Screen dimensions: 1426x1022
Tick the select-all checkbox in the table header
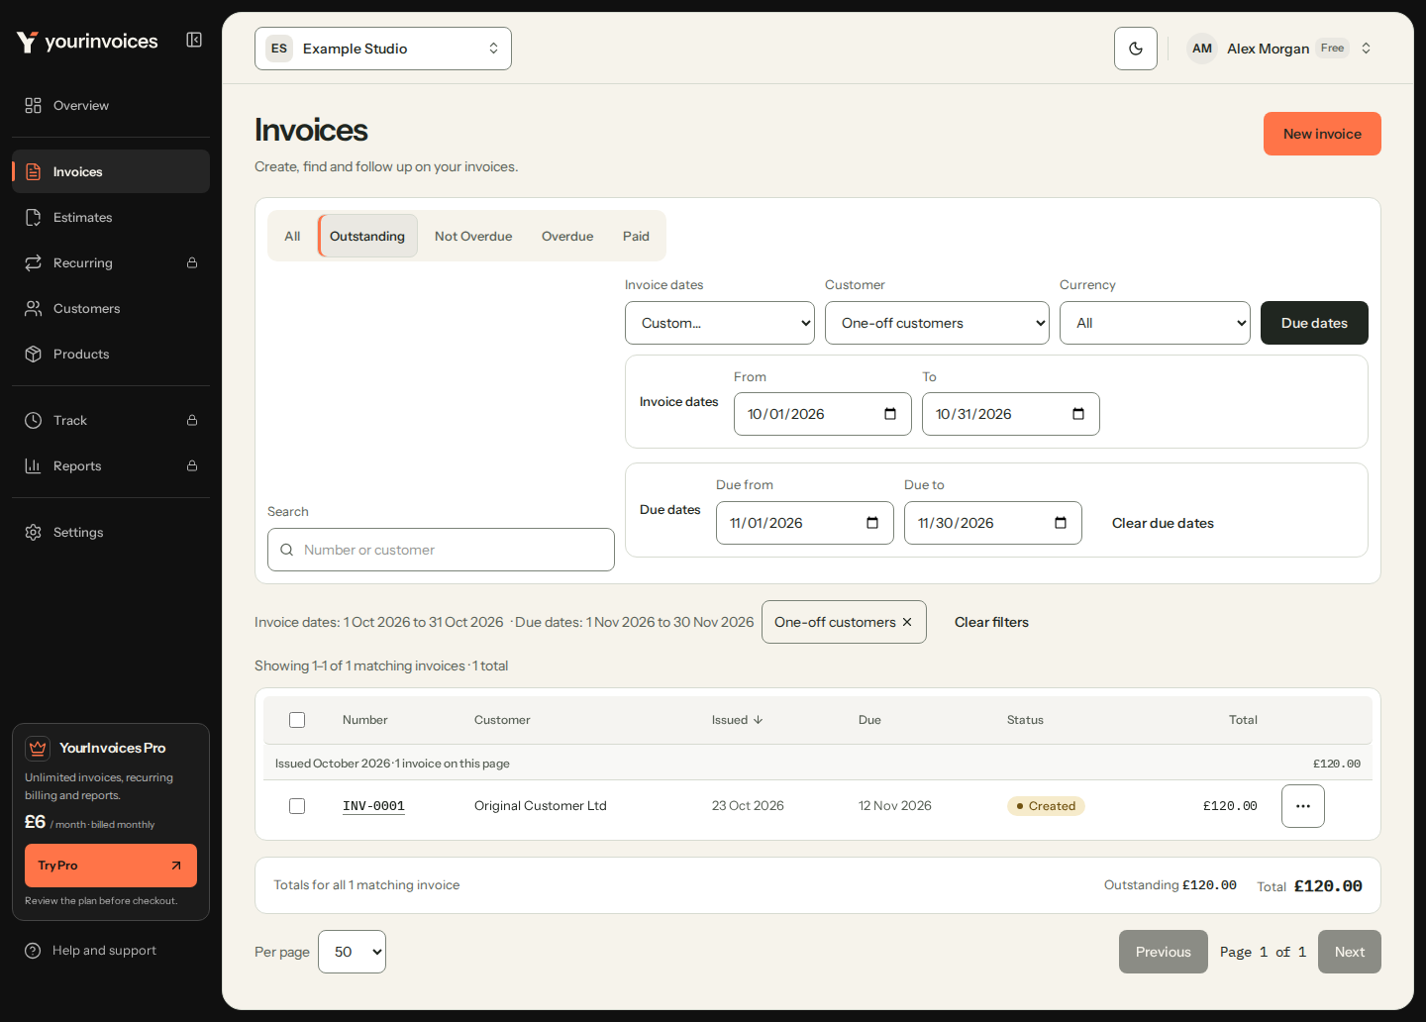click(297, 720)
